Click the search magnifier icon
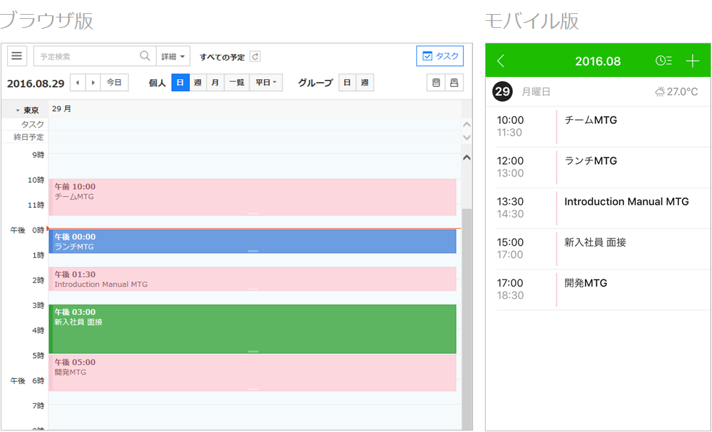The height and width of the screenshot is (432, 712). pos(144,56)
